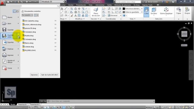Pin solevar.dwg in recent list
The image size is (194, 109).
click(x=55, y=47)
